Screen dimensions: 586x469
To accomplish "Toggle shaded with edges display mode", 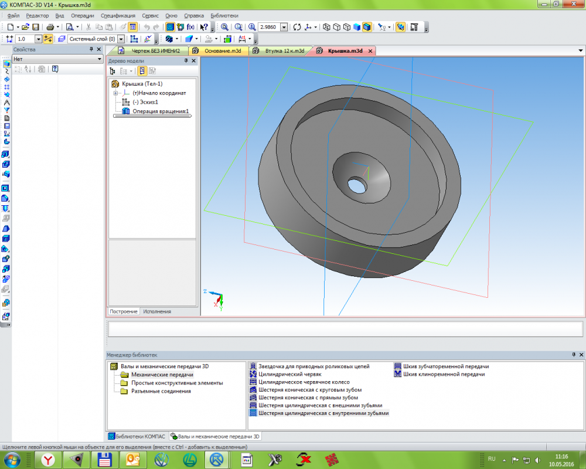I will pos(367,27).
